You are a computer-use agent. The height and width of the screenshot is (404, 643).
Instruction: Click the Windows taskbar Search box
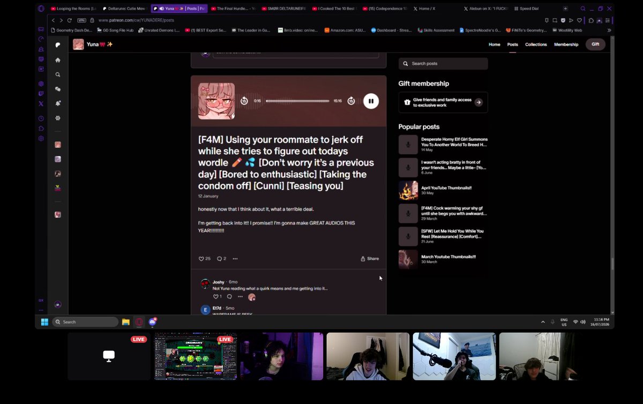tap(85, 322)
